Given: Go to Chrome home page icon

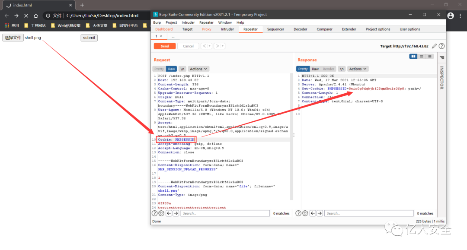Looking at the screenshot, I should click(x=36, y=16).
